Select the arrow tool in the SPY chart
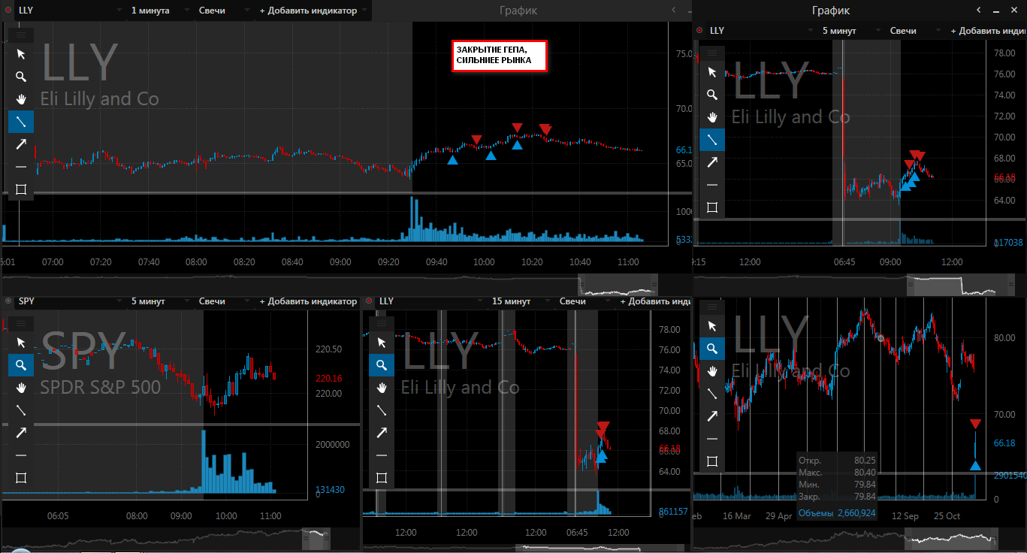1027x553 pixels. [21, 433]
